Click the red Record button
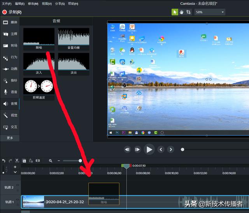249x213 pixels. [x=12, y=12]
